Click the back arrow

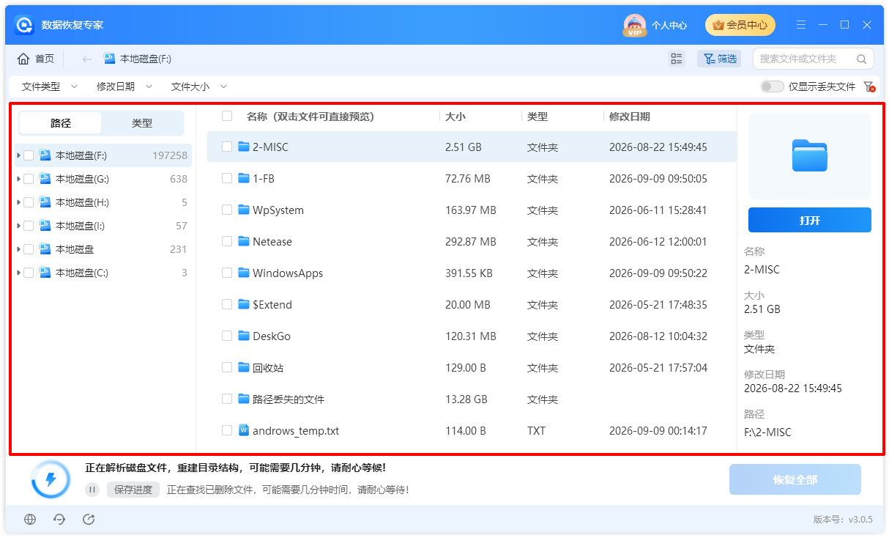pyautogui.click(x=86, y=59)
